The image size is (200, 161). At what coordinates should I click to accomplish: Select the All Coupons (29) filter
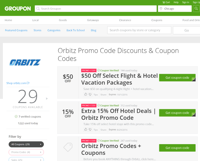pos(26,144)
